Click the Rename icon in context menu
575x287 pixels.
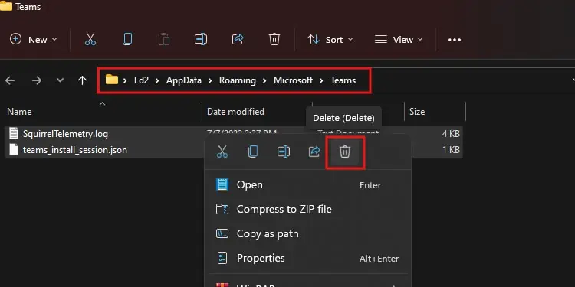pyautogui.click(x=284, y=152)
